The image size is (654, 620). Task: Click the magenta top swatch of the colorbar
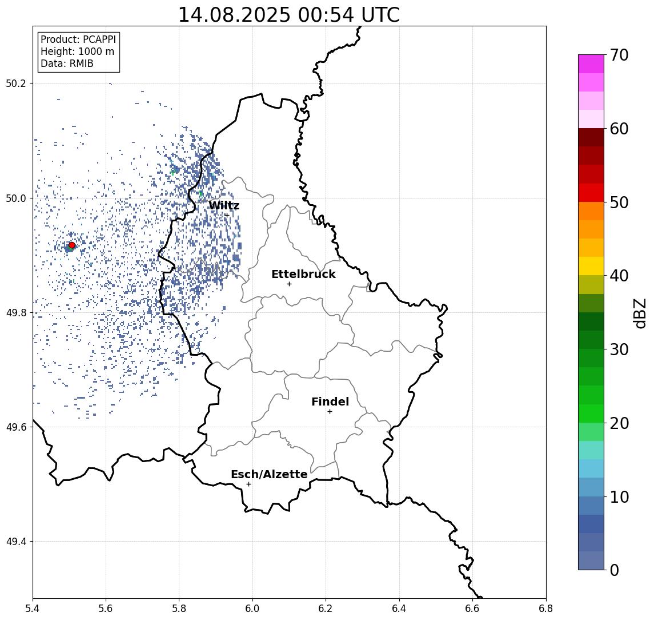[x=591, y=64]
